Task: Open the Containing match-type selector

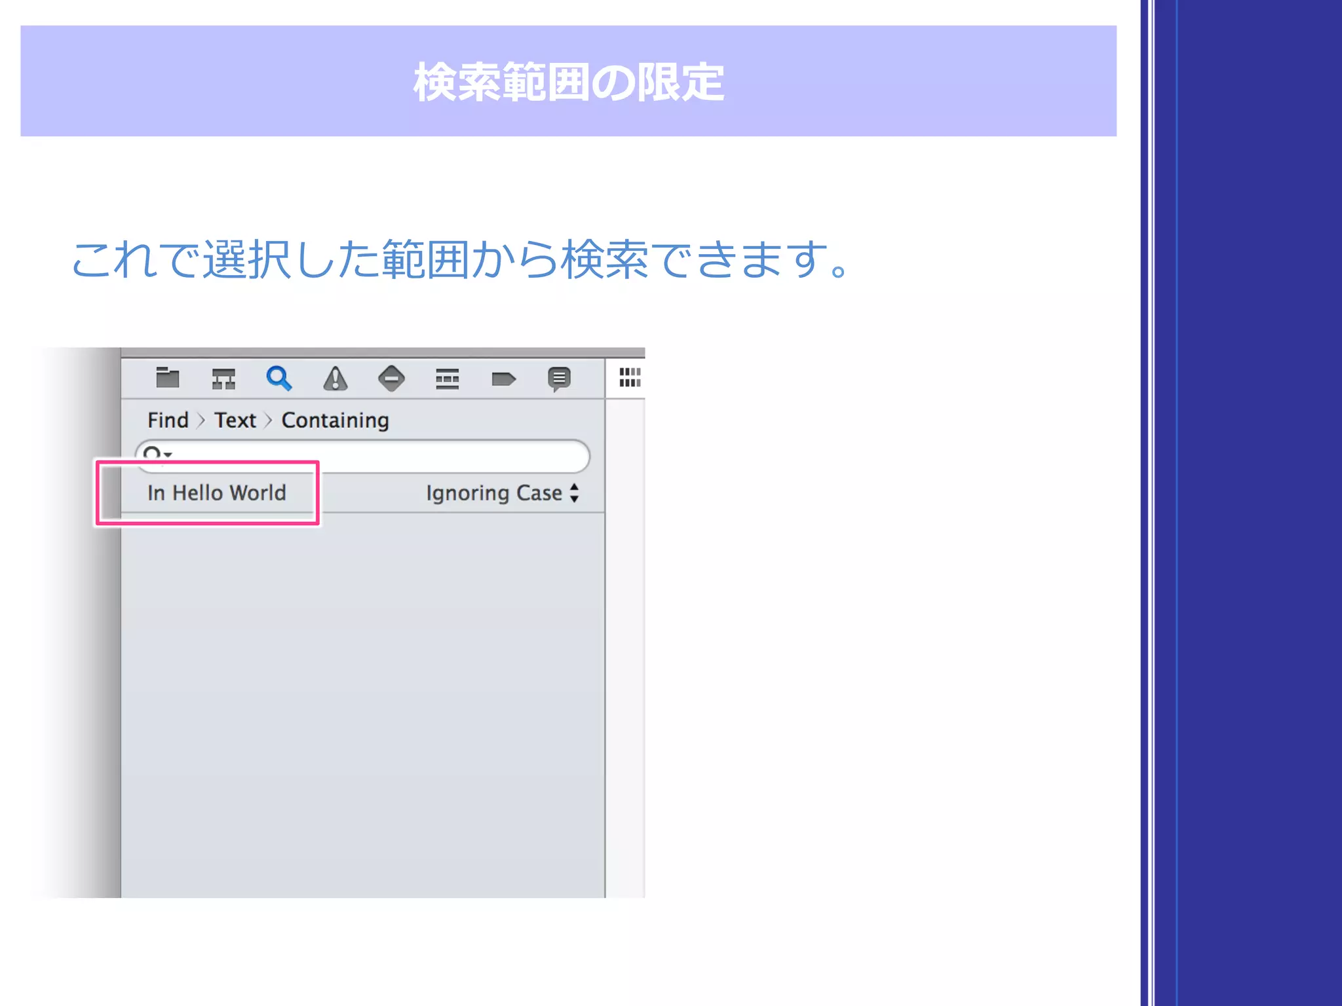Action: pyautogui.click(x=335, y=420)
